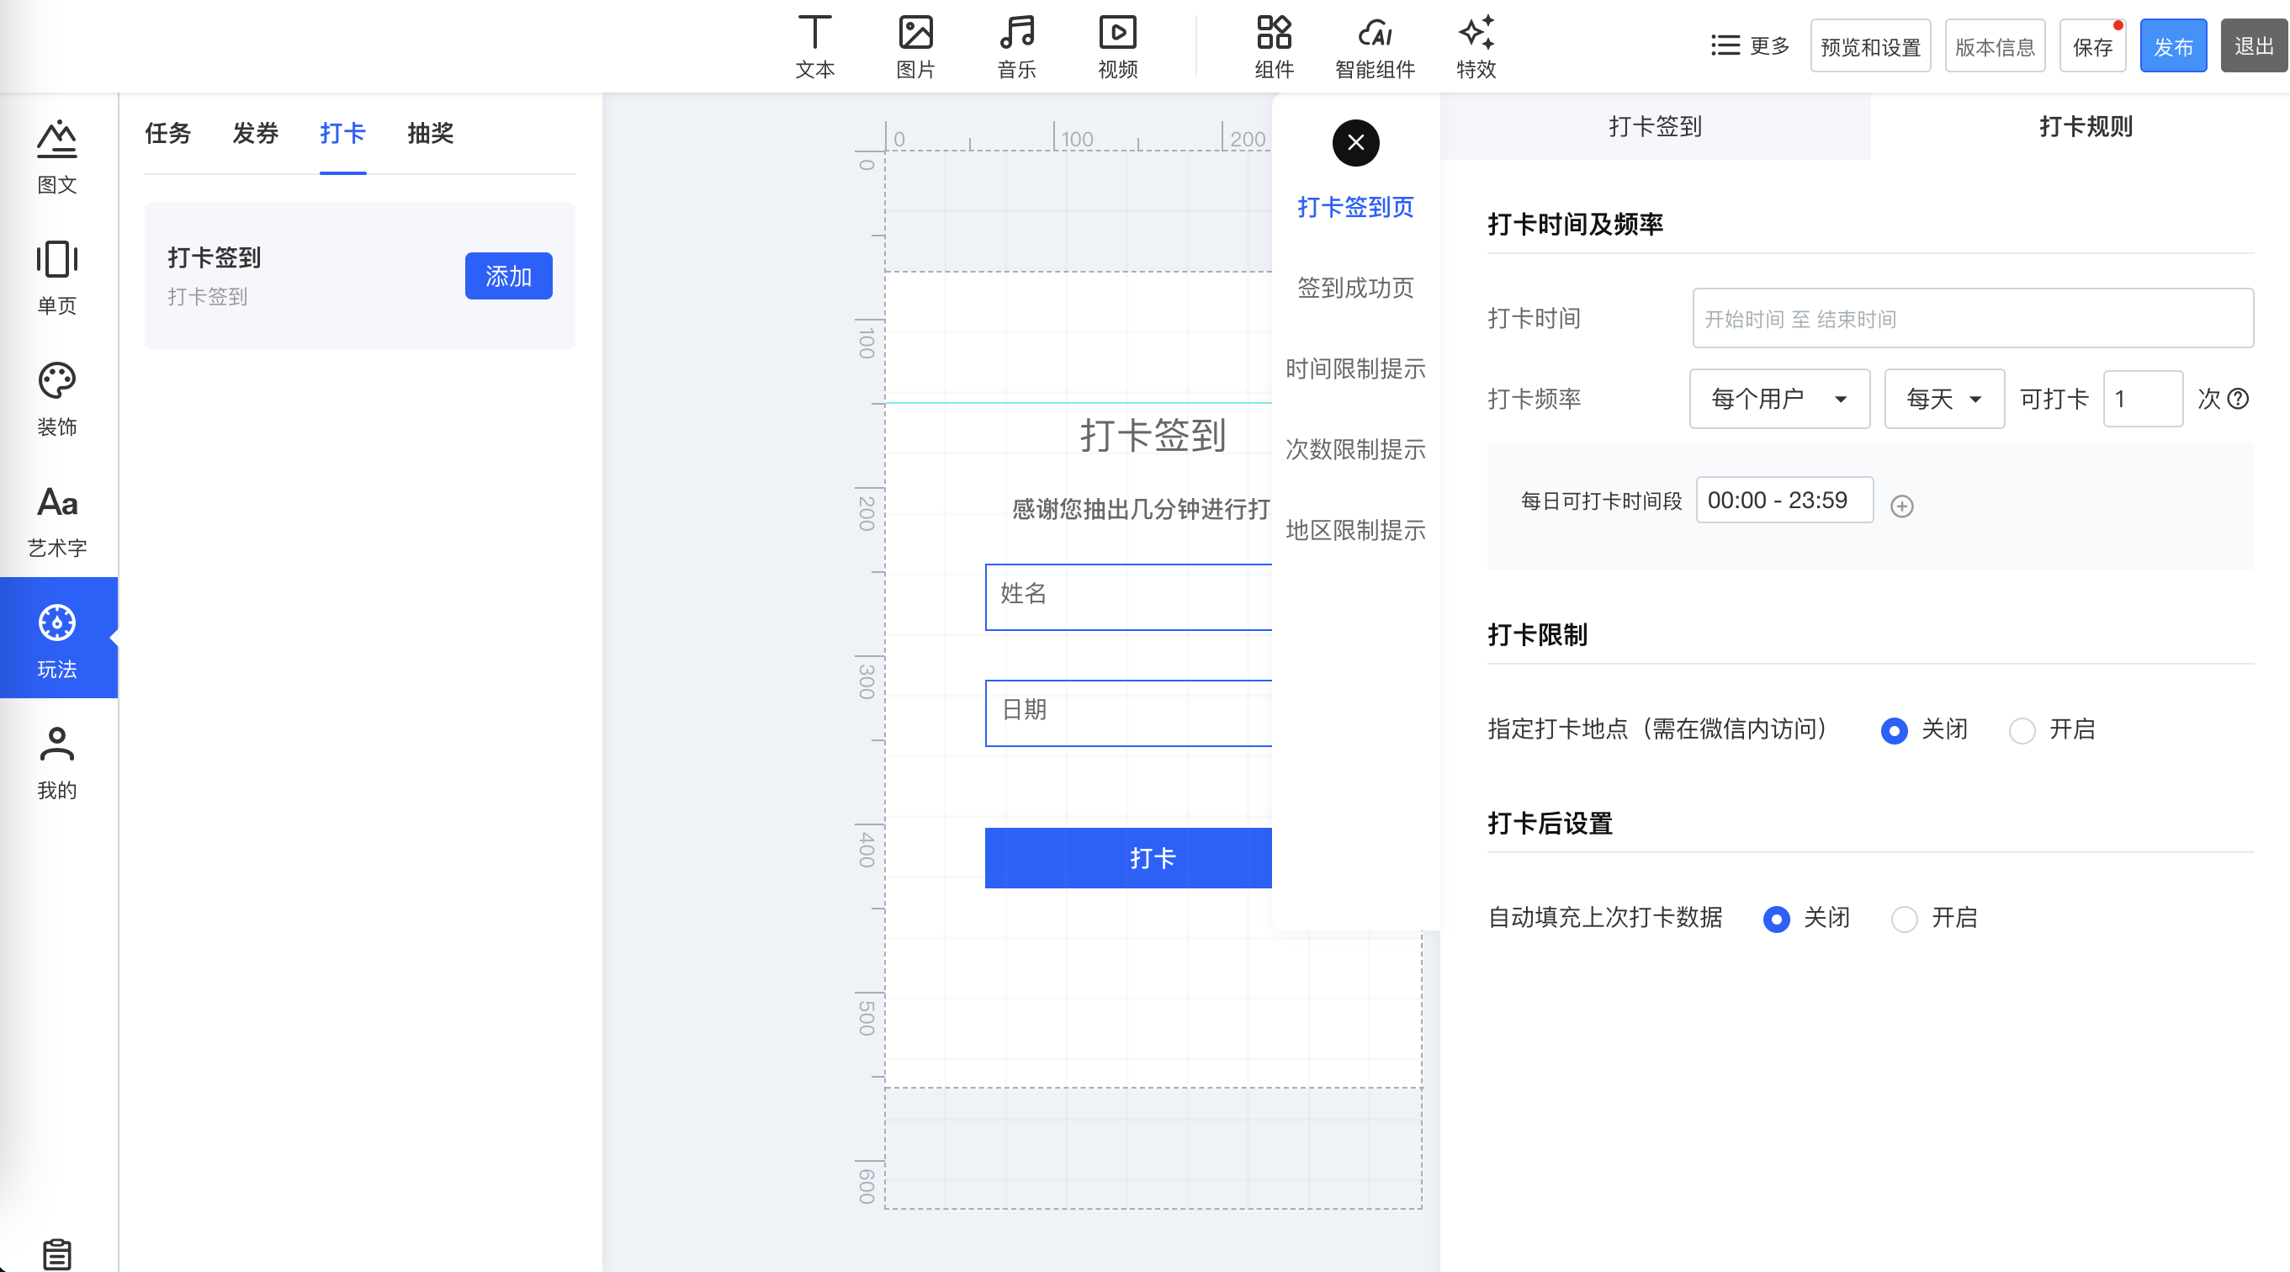2290x1272 pixels.
Task: Open the 单页 sidebar panel
Action: [x=57, y=278]
